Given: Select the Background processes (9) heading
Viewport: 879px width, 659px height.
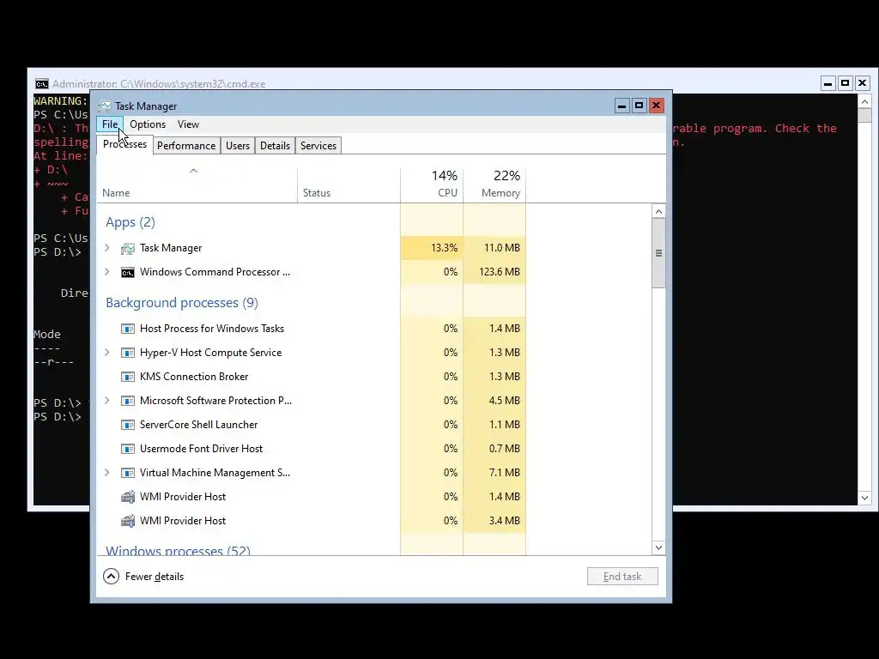Looking at the screenshot, I should click(182, 303).
